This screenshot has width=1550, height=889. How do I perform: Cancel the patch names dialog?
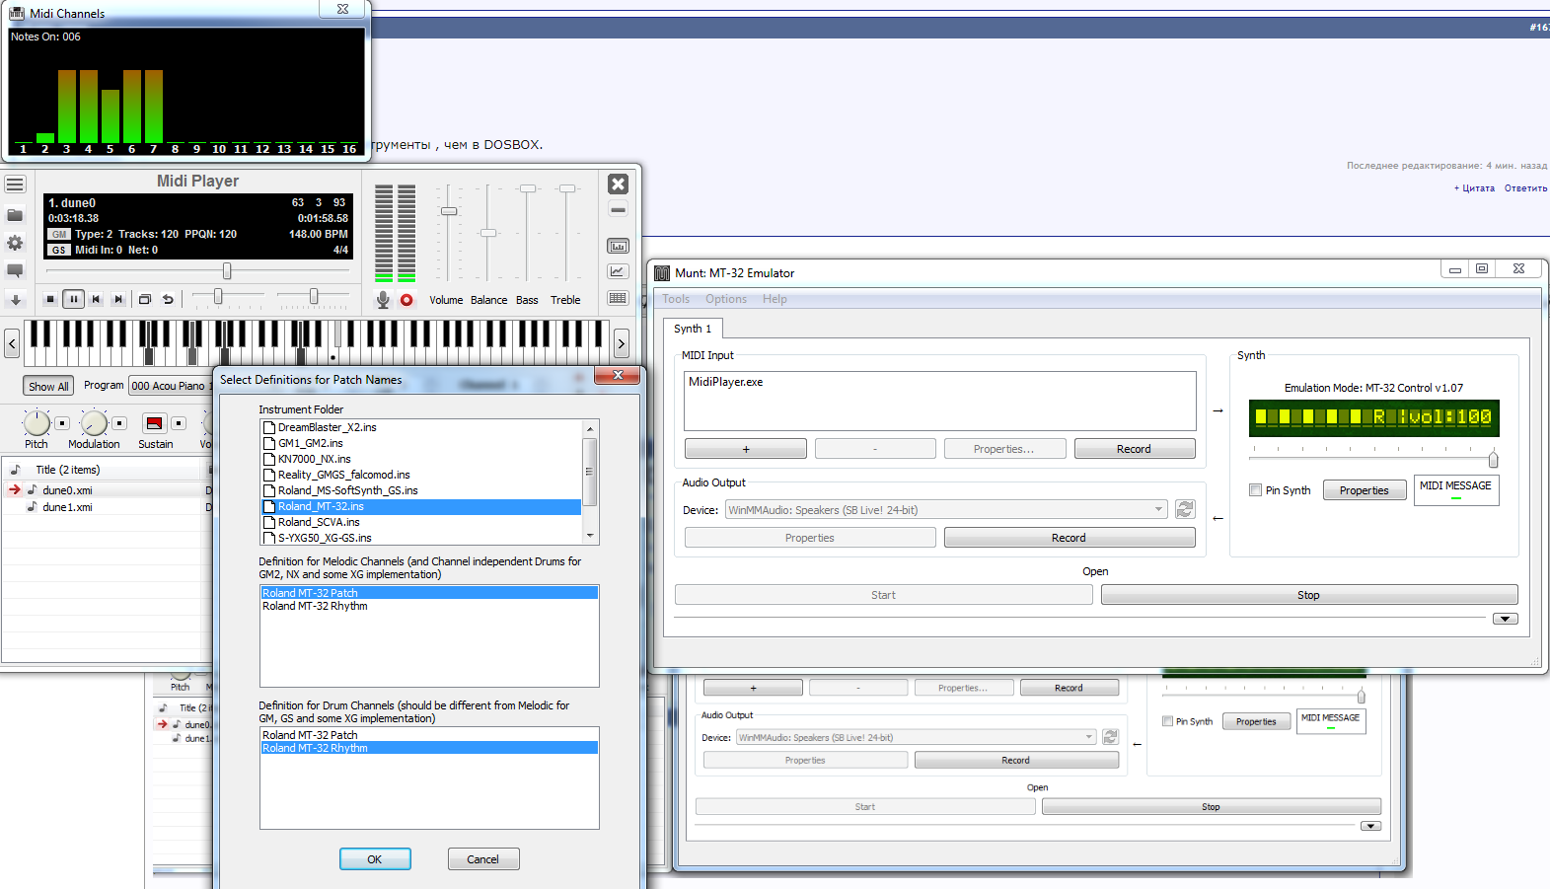[x=482, y=859]
